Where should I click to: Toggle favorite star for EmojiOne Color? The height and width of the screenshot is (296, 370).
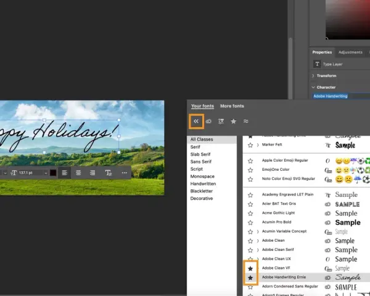[250, 170]
